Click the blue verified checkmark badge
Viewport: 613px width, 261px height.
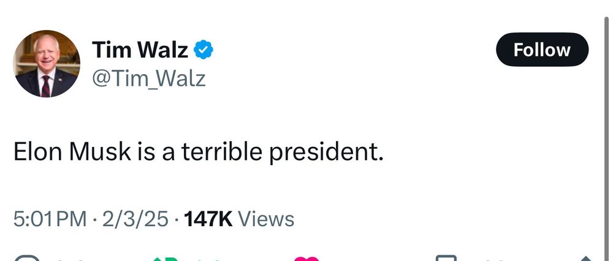coord(204,50)
